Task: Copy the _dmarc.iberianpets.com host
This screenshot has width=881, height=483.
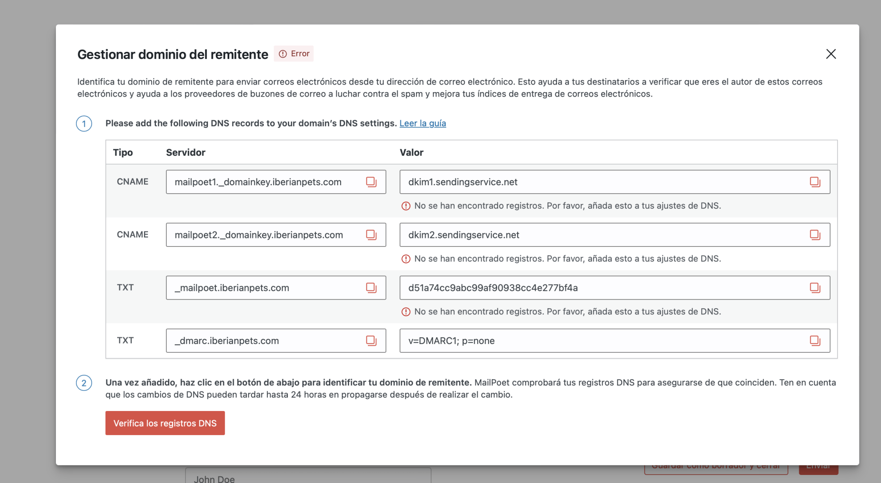Action: [x=371, y=341]
